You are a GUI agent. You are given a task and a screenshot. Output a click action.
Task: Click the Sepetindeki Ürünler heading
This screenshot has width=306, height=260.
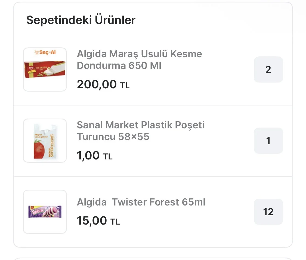click(81, 20)
